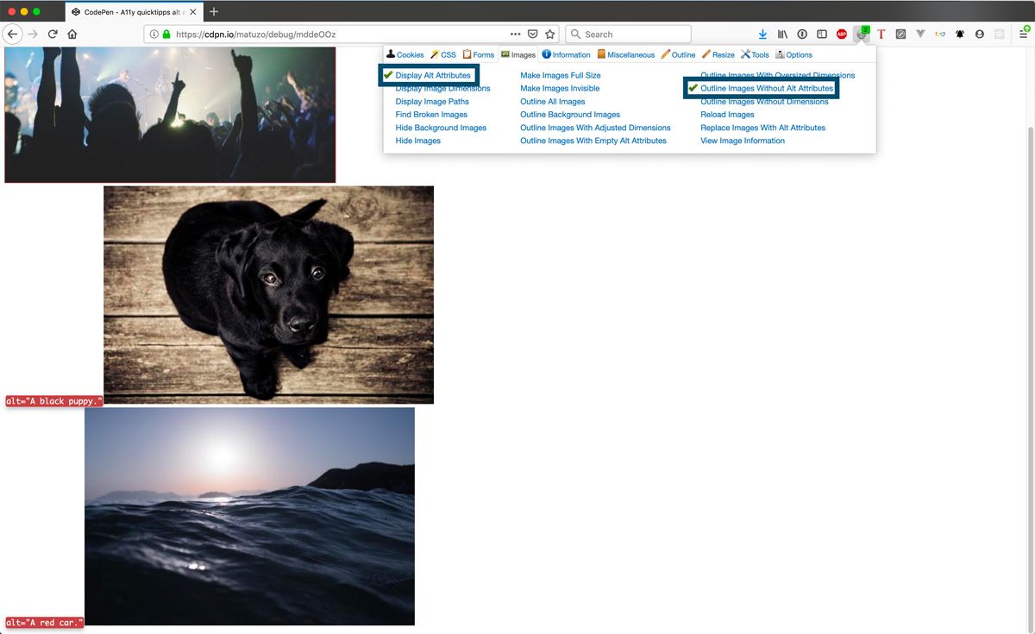Click Replace Images With Alt Attributes
1035x634 pixels.
click(x=762, y=128)
